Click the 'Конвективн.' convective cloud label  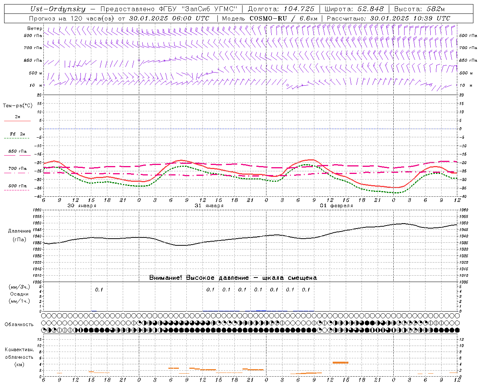19,350
